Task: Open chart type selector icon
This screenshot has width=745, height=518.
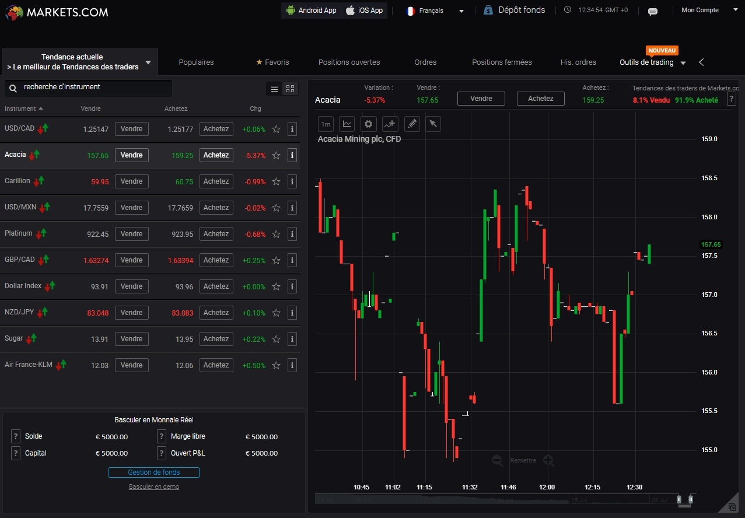Action: tap(347, 124)
